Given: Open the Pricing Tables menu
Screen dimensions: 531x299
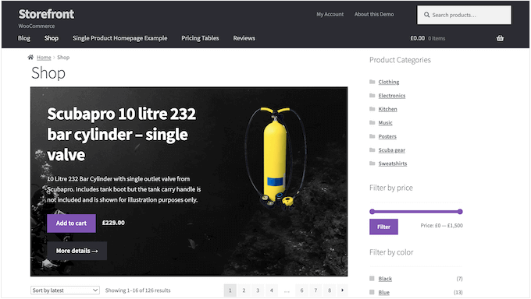Looking at the screenshot, I should 200,38.
